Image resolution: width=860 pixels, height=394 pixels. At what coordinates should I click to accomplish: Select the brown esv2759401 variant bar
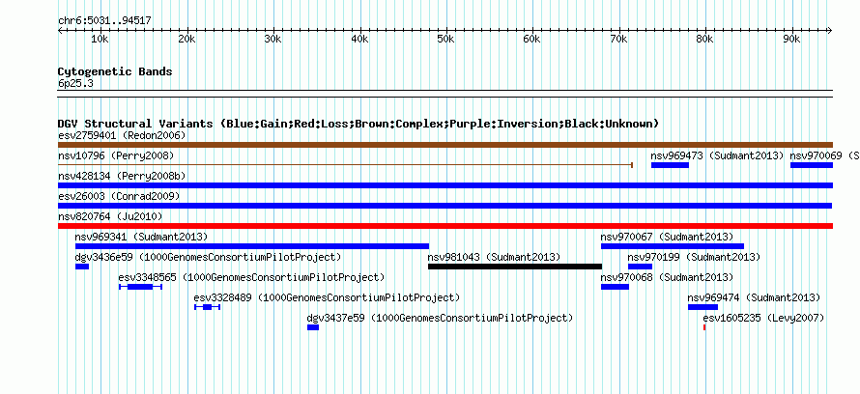444,145
